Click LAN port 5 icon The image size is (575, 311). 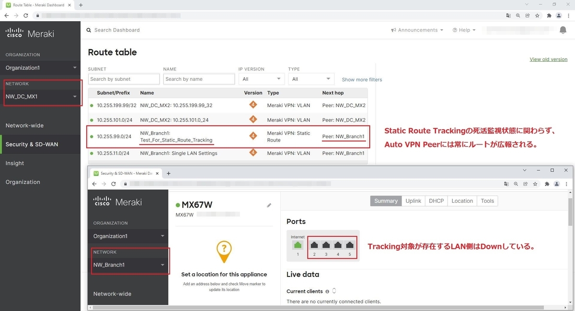click(350, 244)
